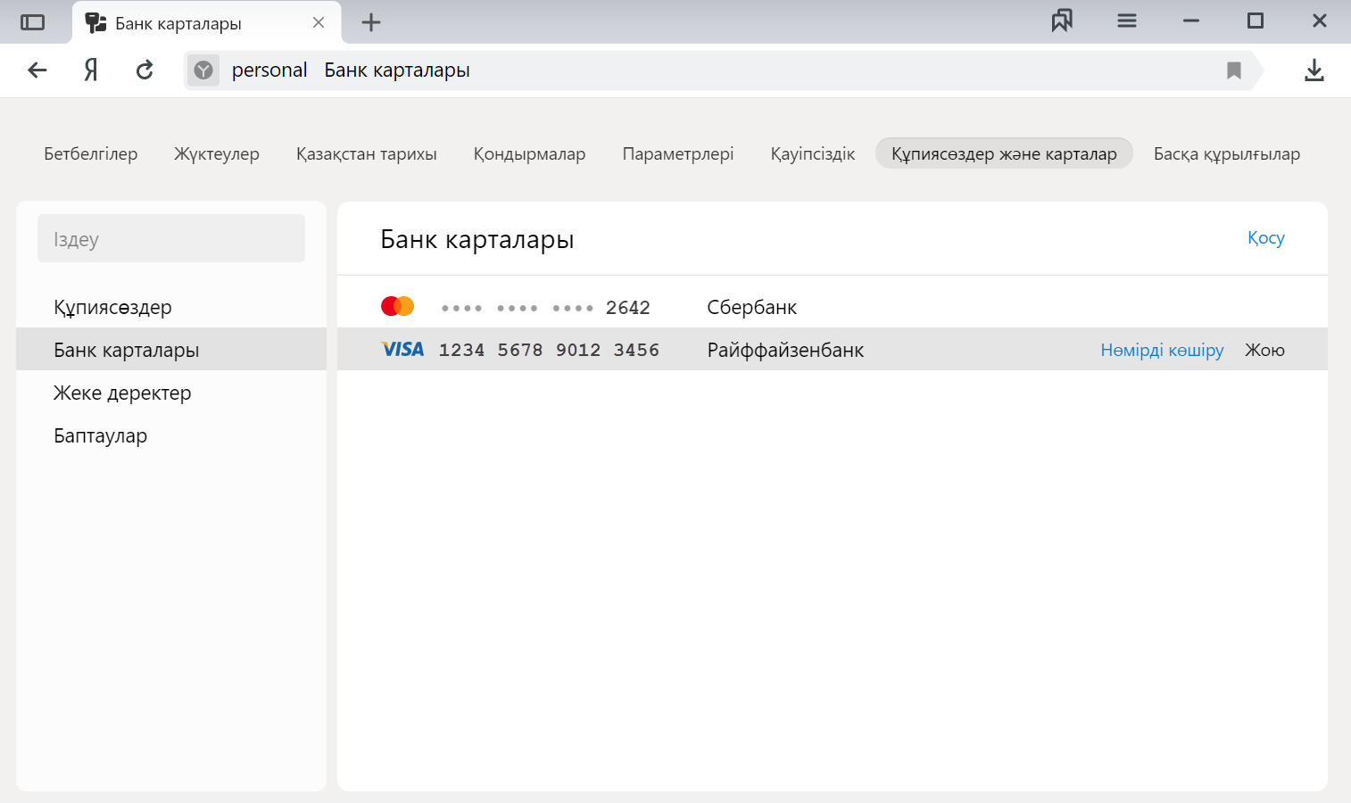Select Құпиясөздер және карталар tab
The height and width of the screenshot is (803, 1351).
pyautogui.click(x=1004, y=153)
